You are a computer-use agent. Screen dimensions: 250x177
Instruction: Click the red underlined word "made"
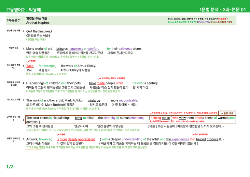point(101,83)
